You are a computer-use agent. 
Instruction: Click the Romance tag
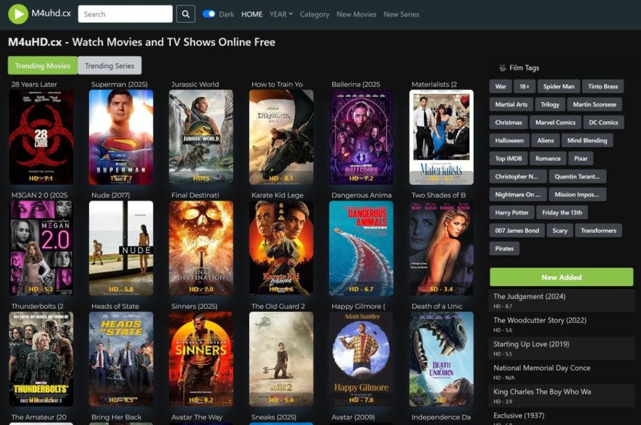pyautogui.click(x=548, y=158)
